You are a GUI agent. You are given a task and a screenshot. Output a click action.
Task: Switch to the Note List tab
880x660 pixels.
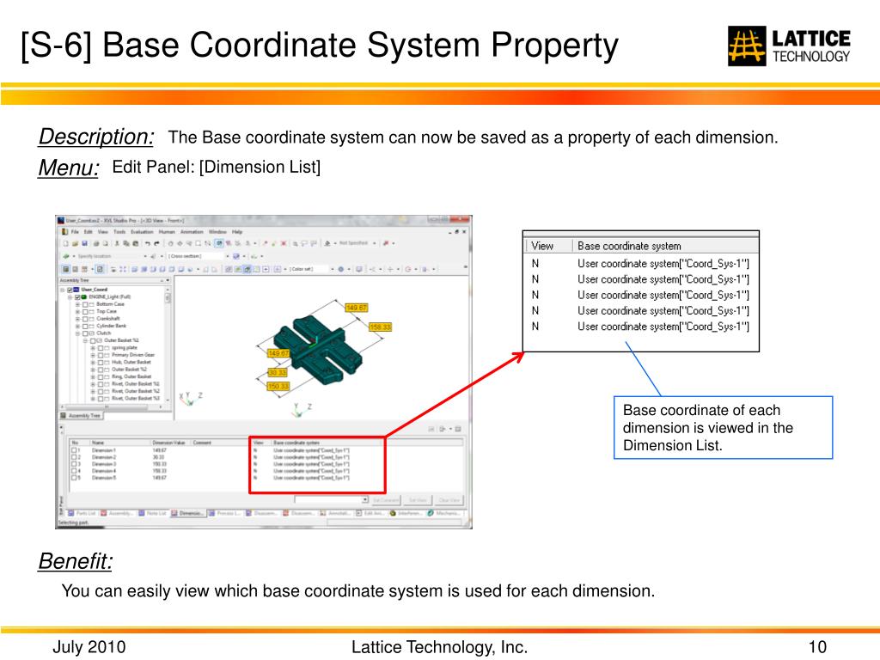153,513
